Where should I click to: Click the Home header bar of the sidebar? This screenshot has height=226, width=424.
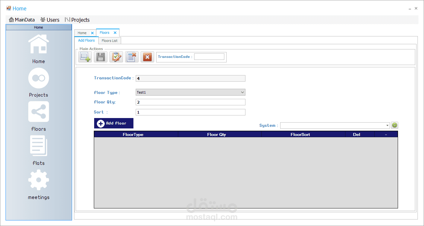[39, 27]
